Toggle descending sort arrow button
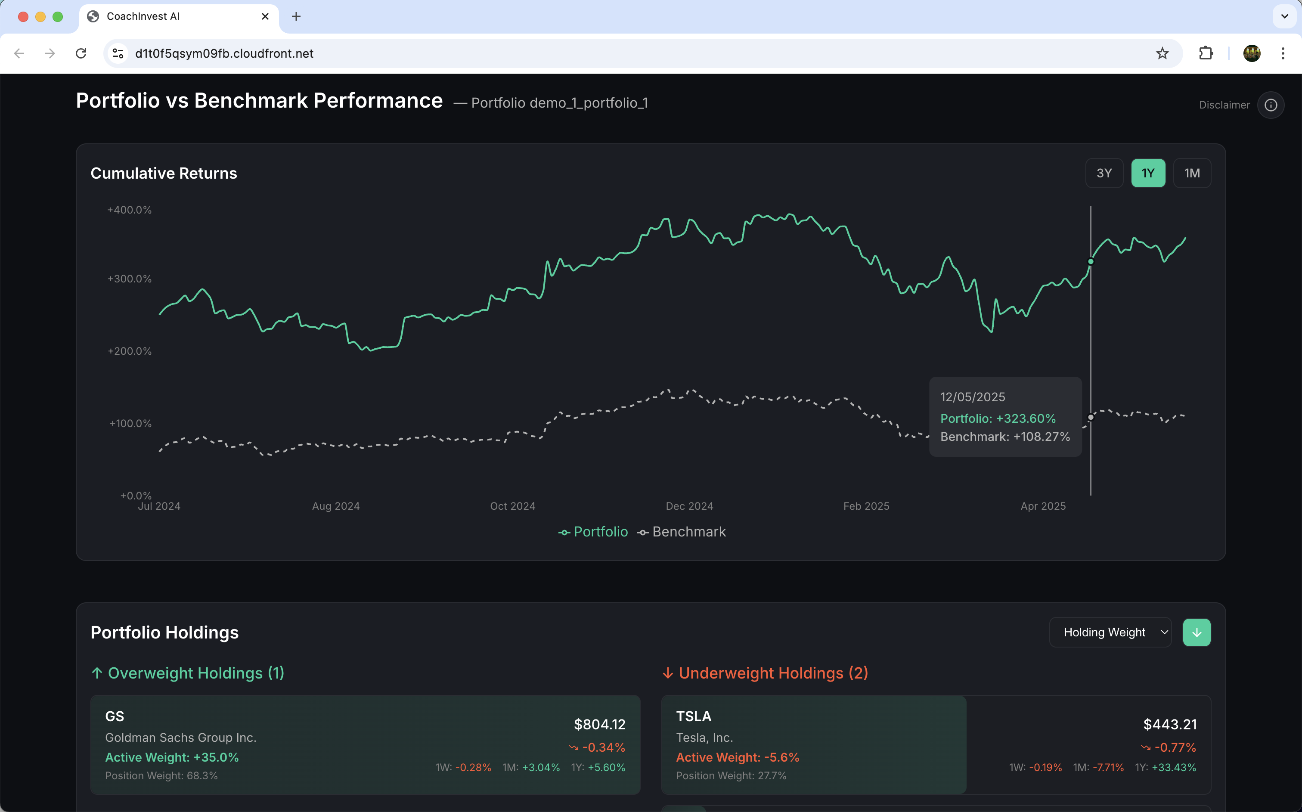 coord(1196,632)
